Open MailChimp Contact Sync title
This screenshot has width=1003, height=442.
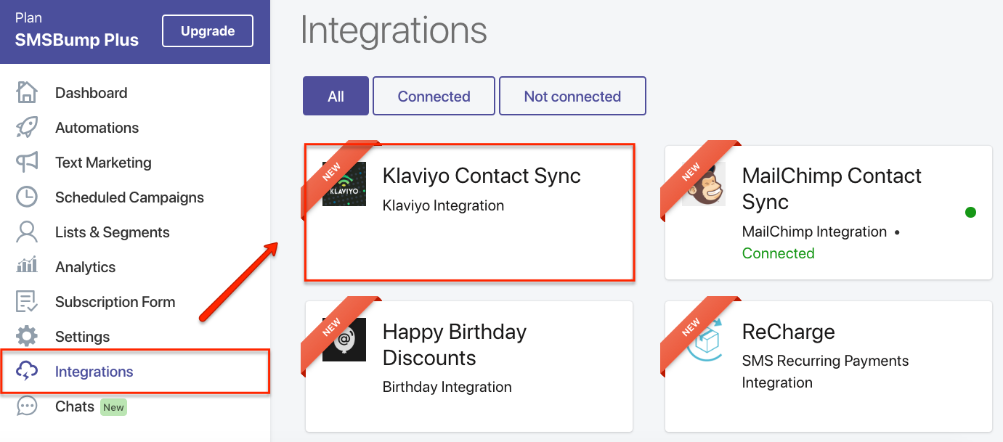pos(832,189)
